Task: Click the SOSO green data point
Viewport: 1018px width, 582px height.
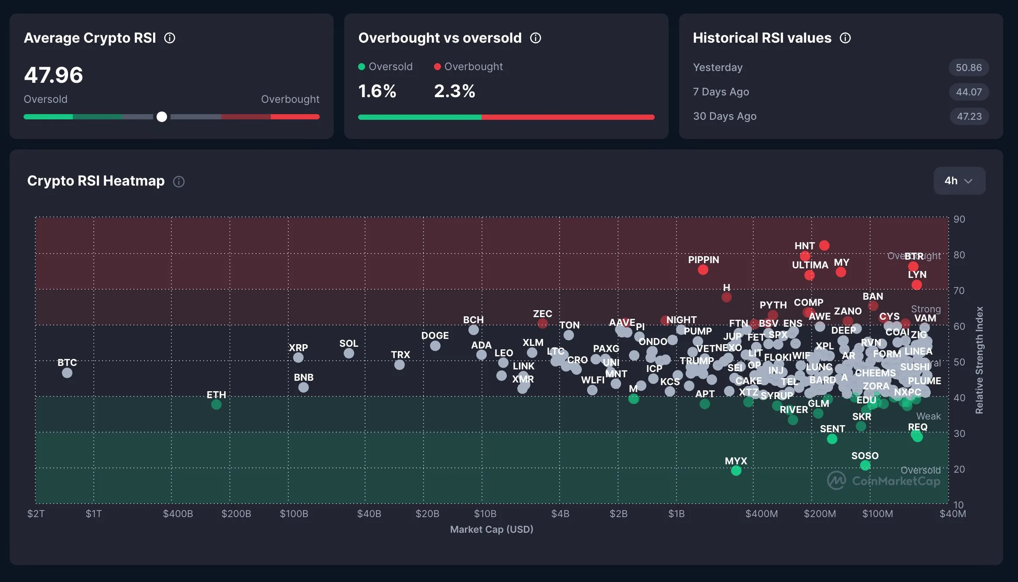Action: point(865,466)
